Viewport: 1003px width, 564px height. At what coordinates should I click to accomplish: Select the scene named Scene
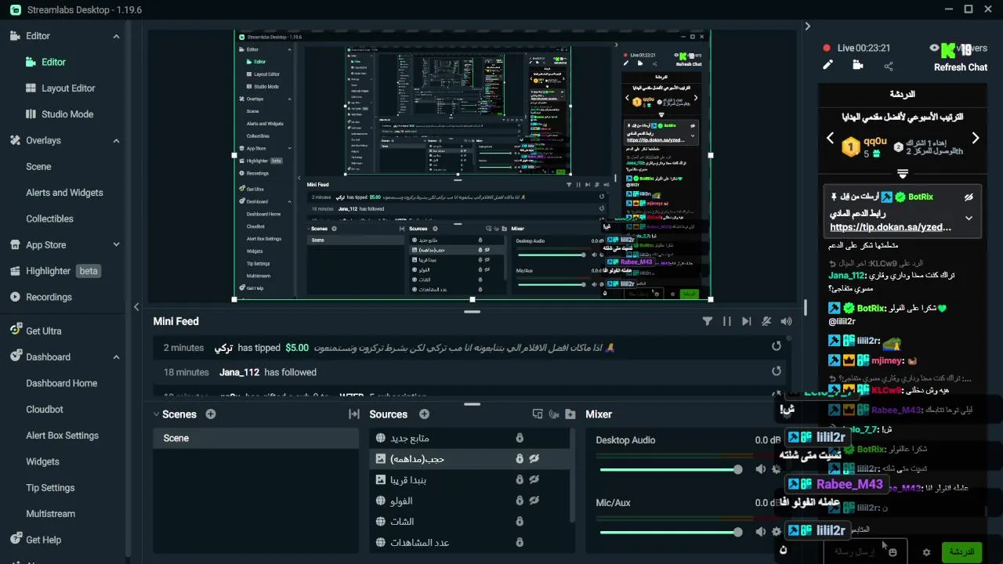255,438
